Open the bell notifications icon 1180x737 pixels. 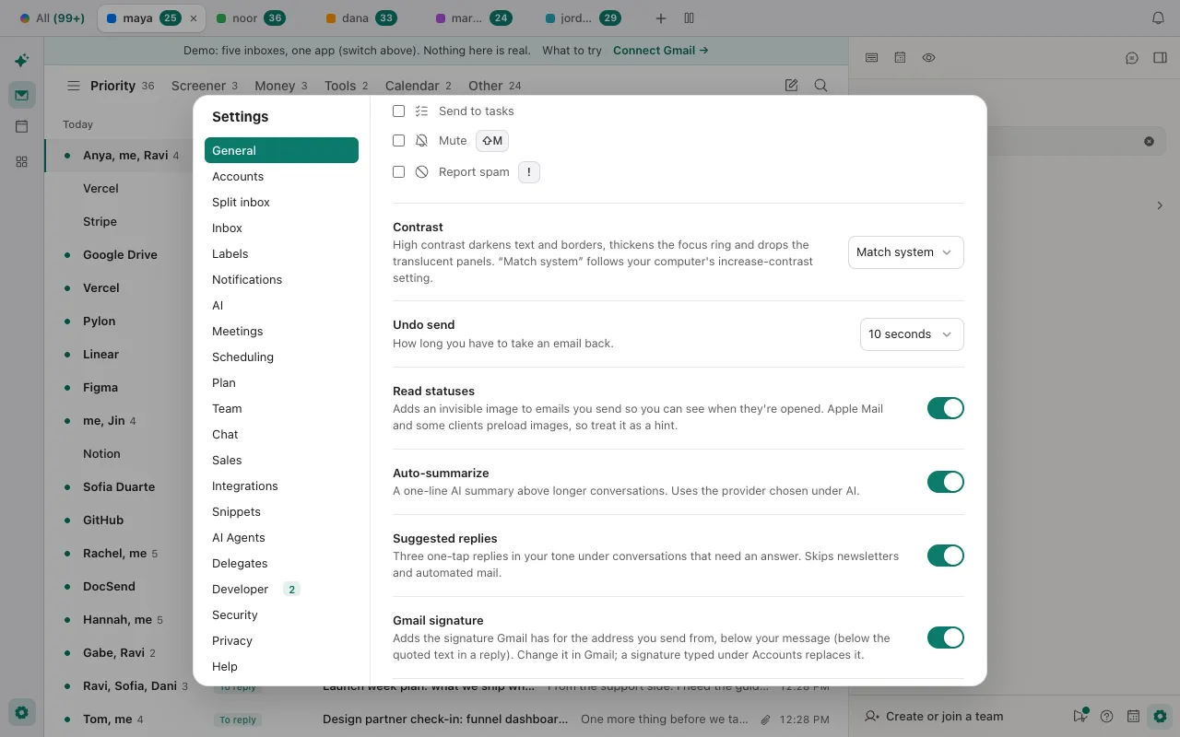click(x=1159, y=18)
